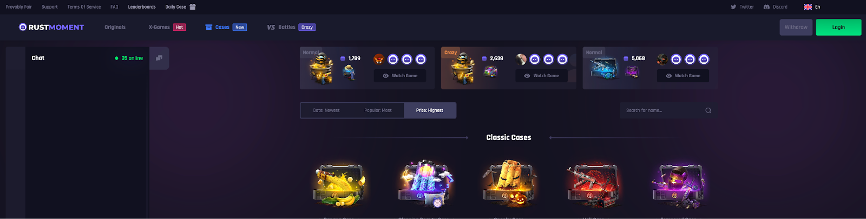Open the Originals menu
This screenshot has width=866, height=219.
[115, 27]
